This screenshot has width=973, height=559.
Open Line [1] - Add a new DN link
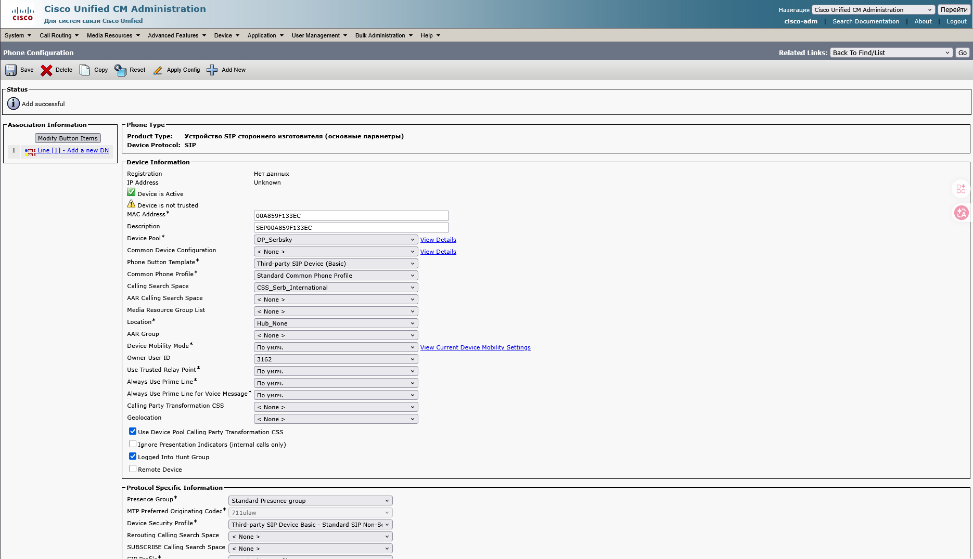point(73,150)
